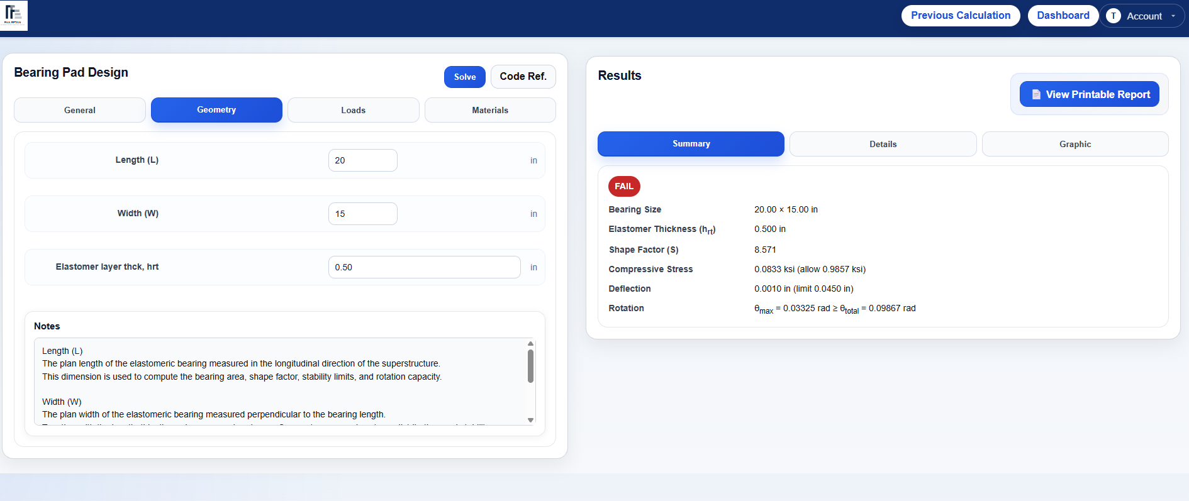Click the 'Length (L)' line in Notes
The height and width of the screenshot is (501, 1189).
click(62, 351)
